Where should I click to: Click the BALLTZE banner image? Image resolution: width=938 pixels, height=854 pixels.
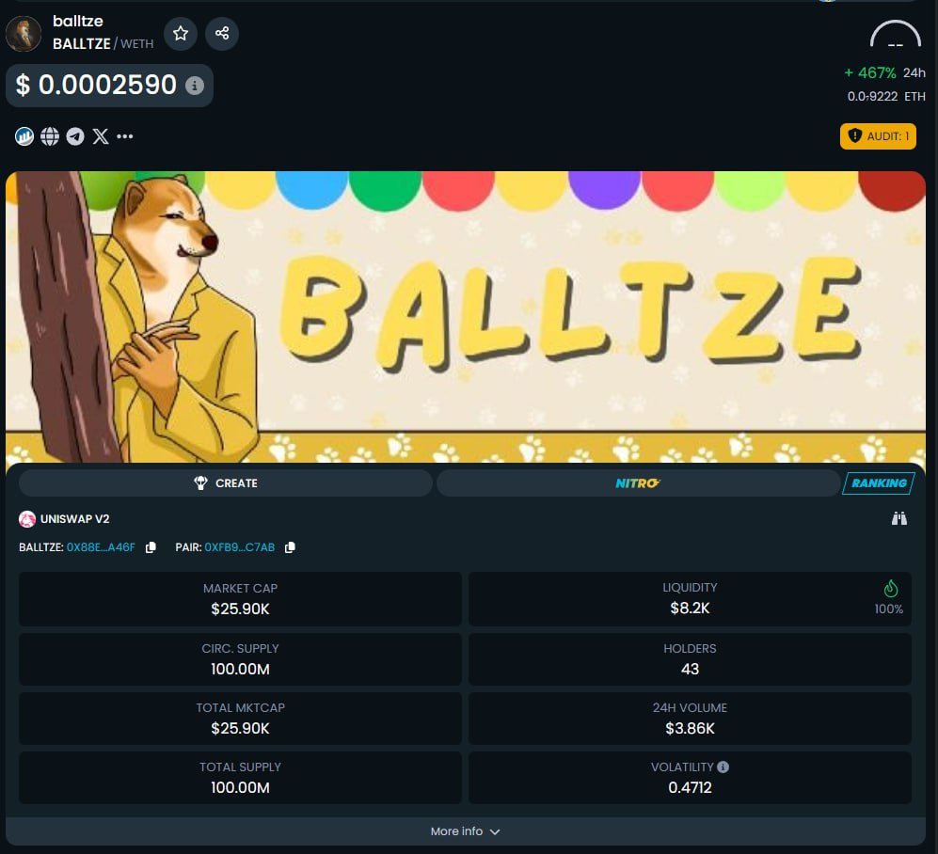tap(466, 317)
